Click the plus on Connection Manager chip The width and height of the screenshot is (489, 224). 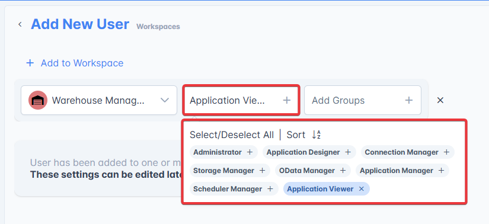[x=446, y=152]
